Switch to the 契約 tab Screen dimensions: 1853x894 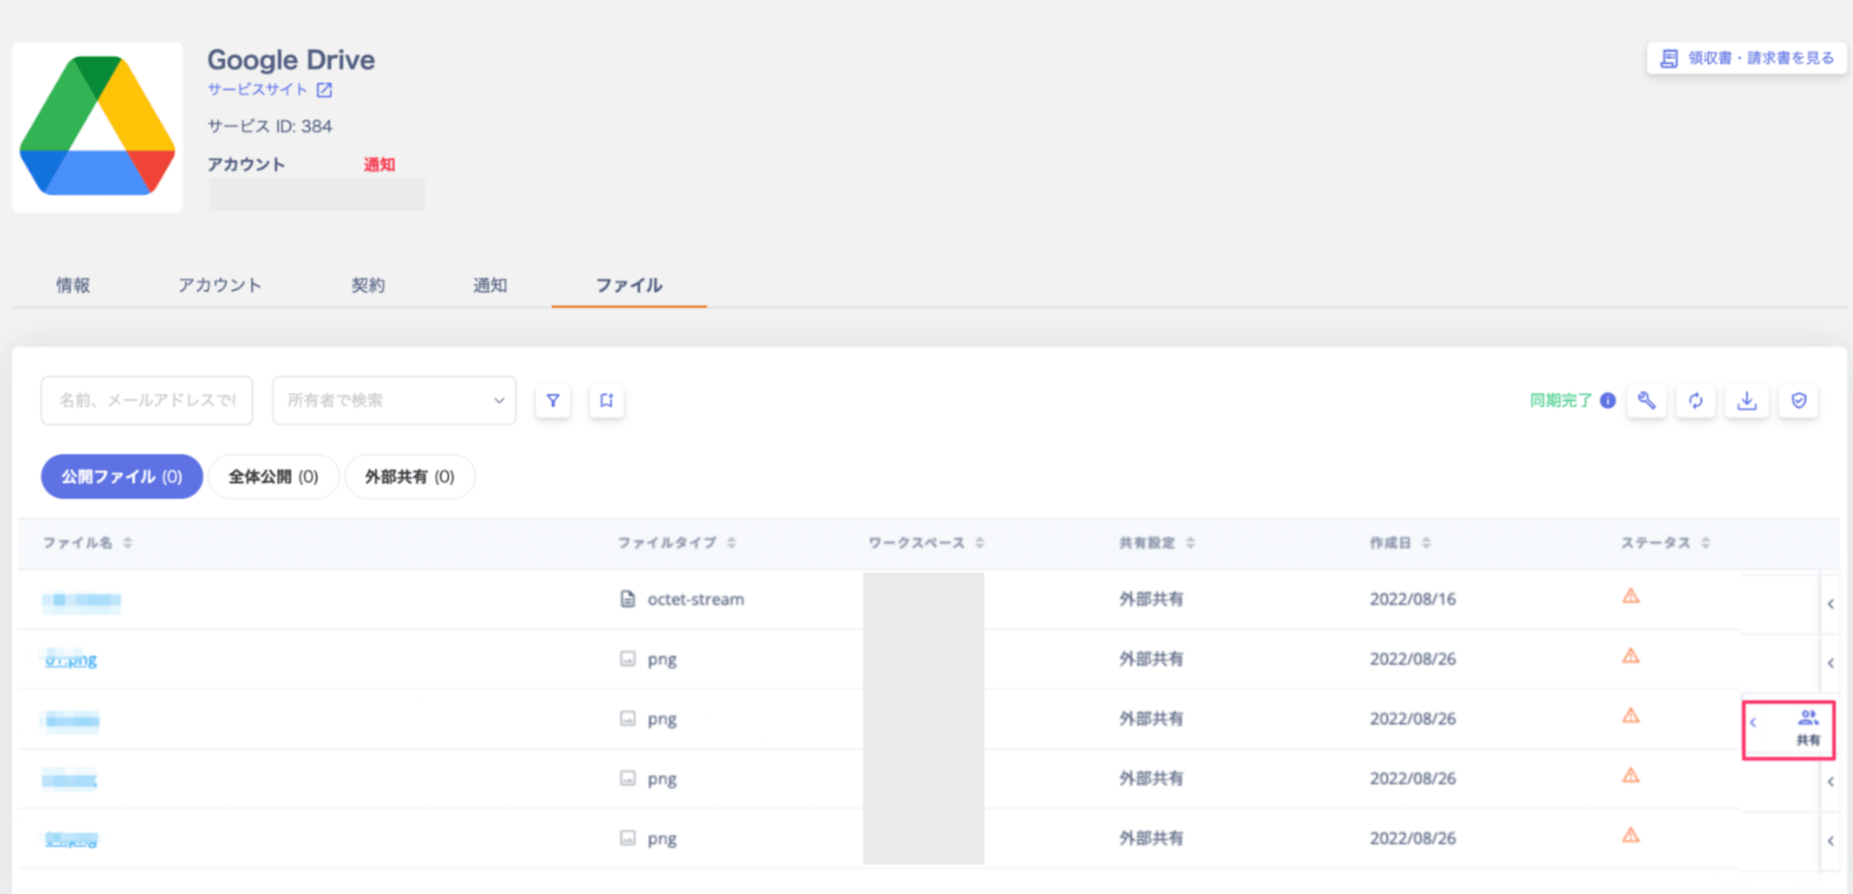tap(368, 284)
